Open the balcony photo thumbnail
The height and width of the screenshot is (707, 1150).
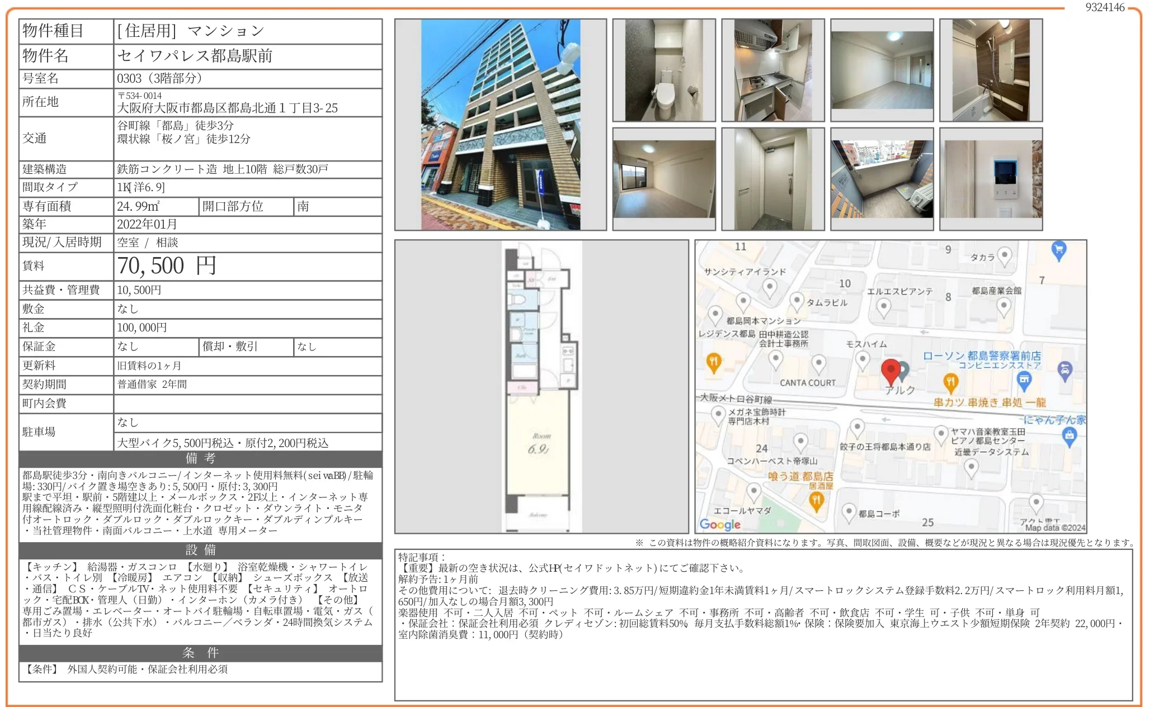882,179
